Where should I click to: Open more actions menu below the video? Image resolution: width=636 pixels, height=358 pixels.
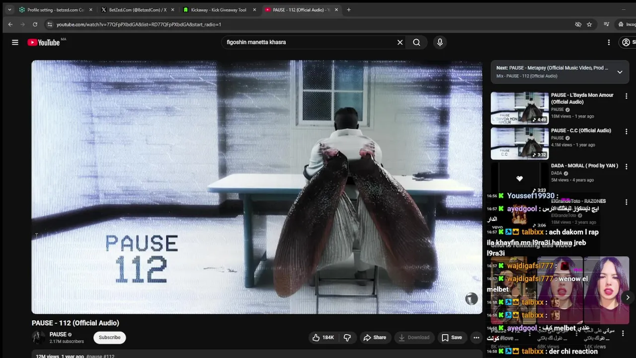pos(476,337)
